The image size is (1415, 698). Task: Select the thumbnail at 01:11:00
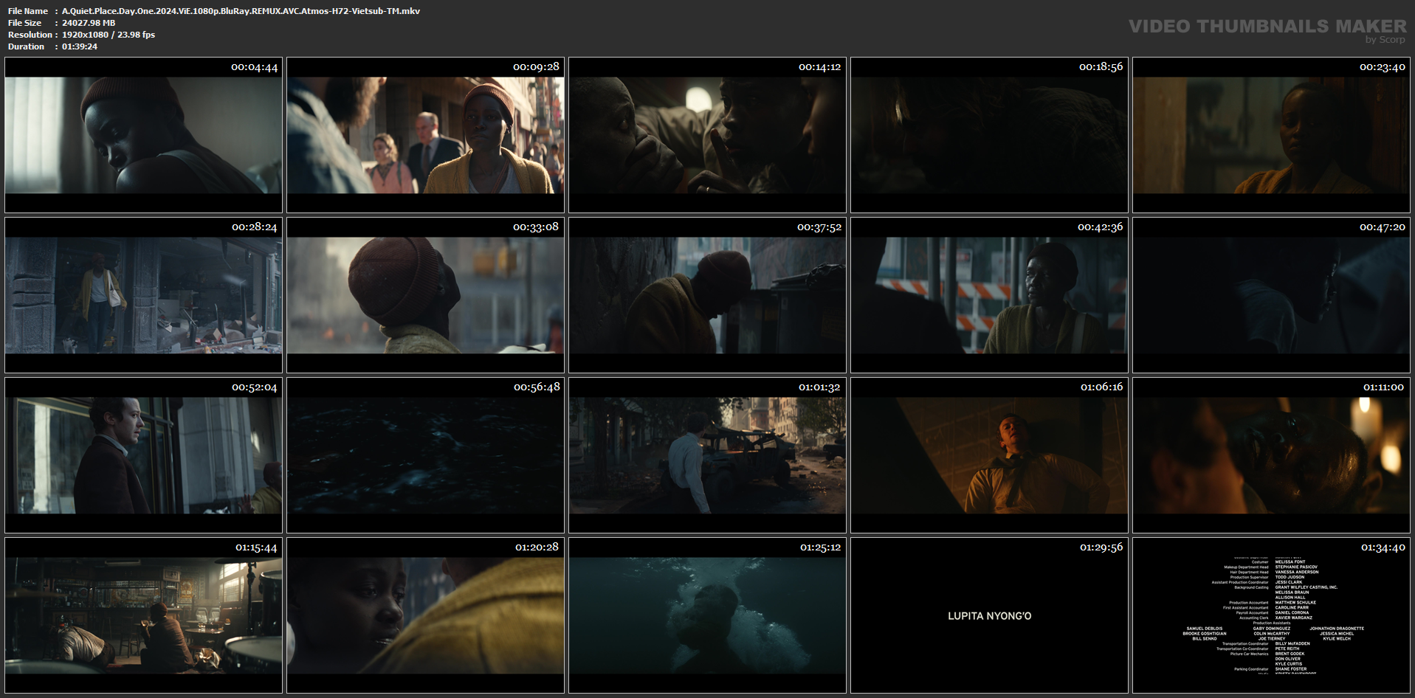(x=1271, y=455)
